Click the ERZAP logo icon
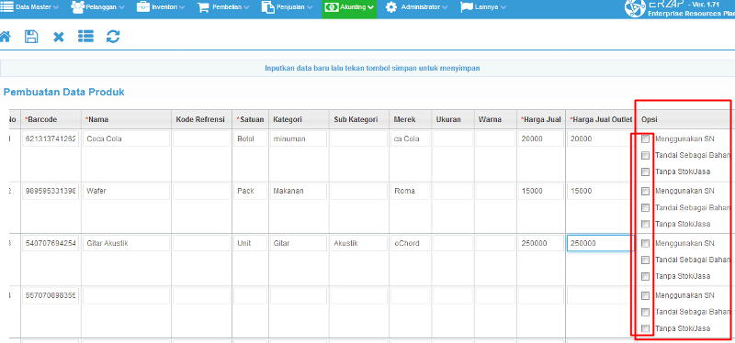The width and height of the screenshot is (735, 343). (x=634, y=7)
